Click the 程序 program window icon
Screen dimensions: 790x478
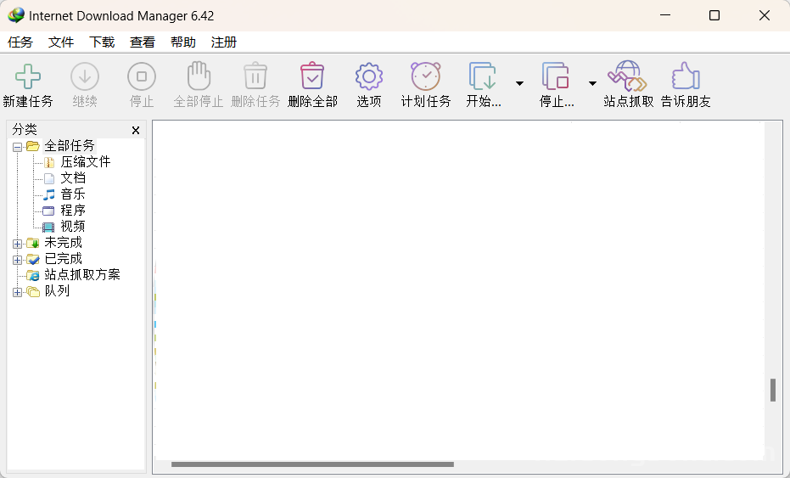(x=48, y=211)
